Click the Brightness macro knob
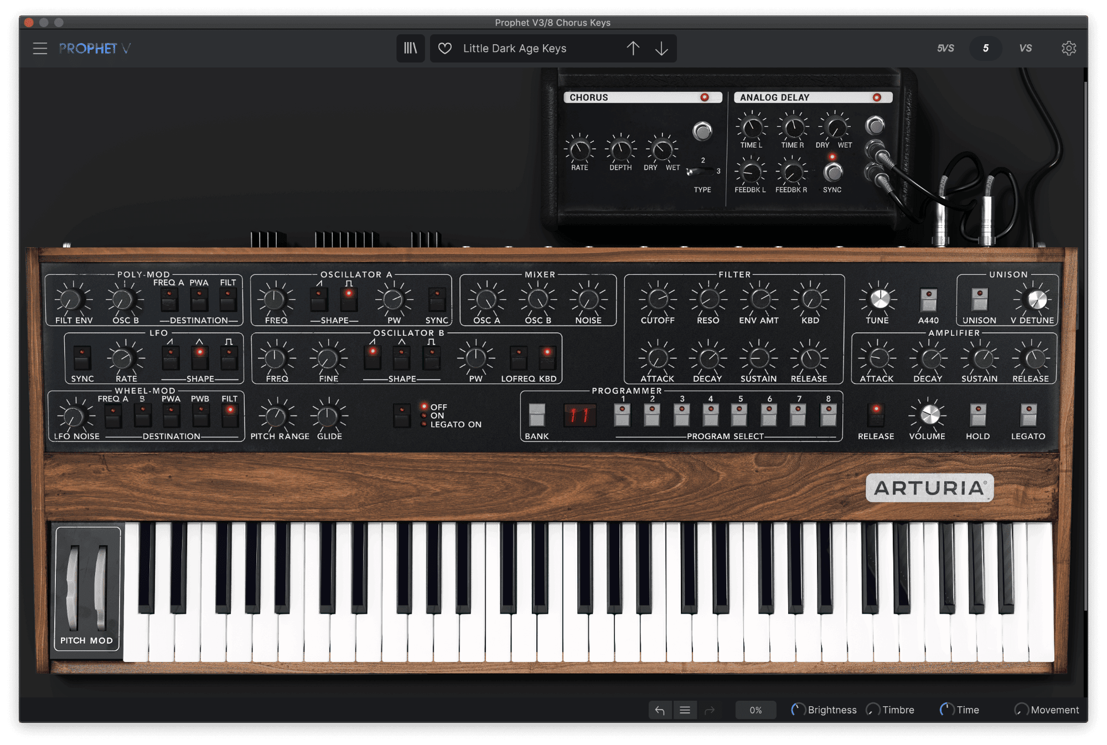The width and height of the screenshot is (1107, 745). tap(798, 710)
